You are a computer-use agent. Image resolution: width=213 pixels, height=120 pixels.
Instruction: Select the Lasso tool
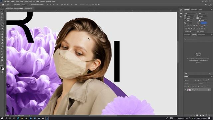(2, 20)
